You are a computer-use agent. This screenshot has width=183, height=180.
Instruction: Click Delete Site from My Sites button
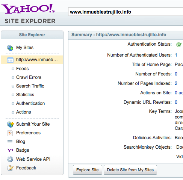click(130, 170)
